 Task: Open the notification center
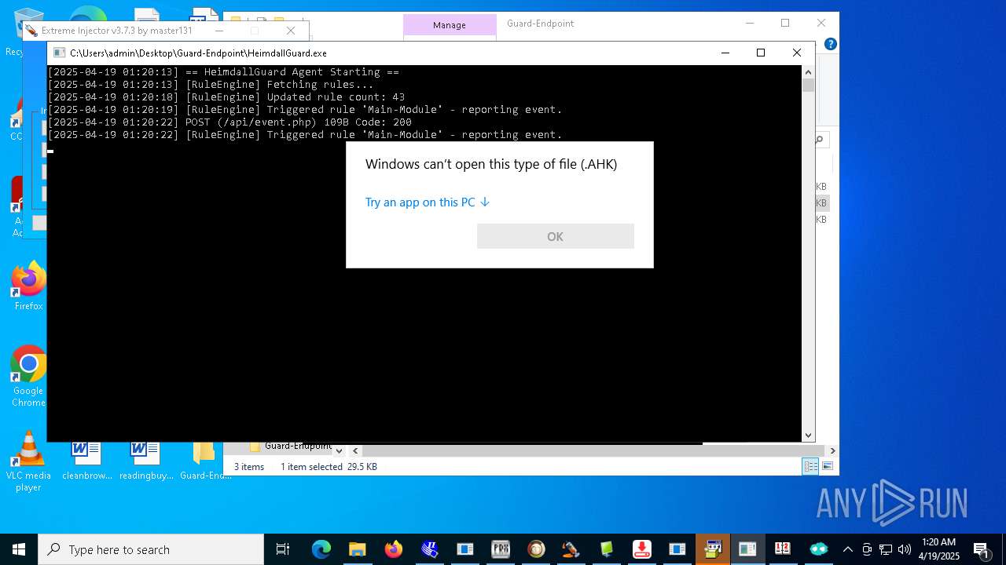pyautogui.click(x=982, y=549)
